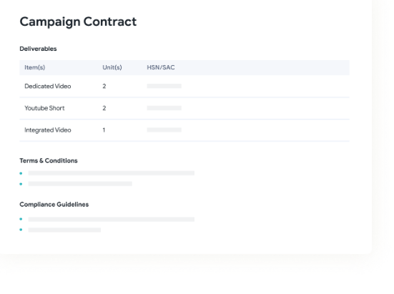
Task: Click first Terms & Conditions bullet line
Action: (x=112, y=173)
